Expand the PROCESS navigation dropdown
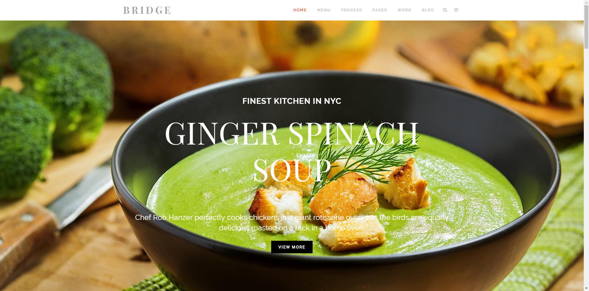Viewport: 589px width, 291px height. pyautogui.click(x=351, y=10)
